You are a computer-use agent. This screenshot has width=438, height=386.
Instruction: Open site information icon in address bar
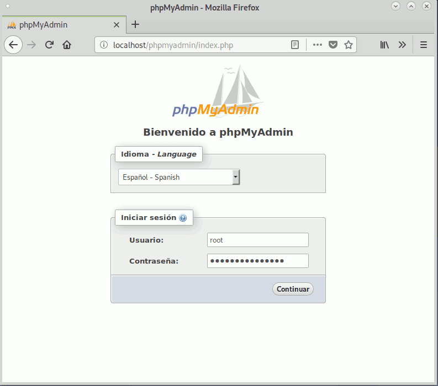(x=104, y=45)
